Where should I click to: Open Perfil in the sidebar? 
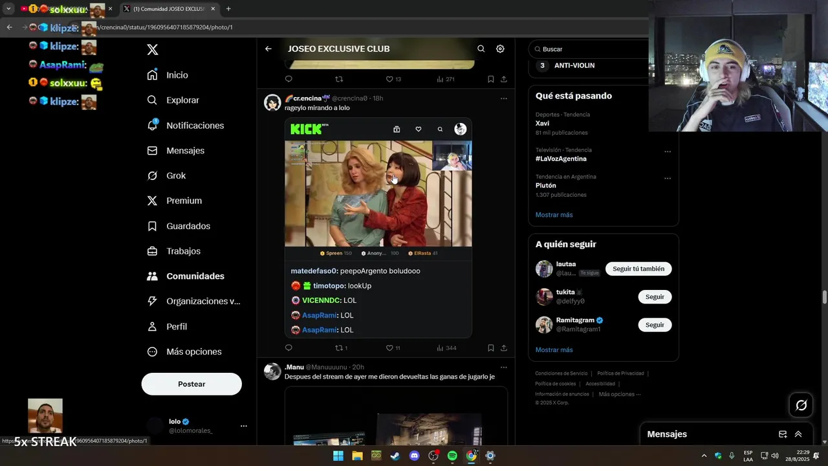(x=168, y=327)
